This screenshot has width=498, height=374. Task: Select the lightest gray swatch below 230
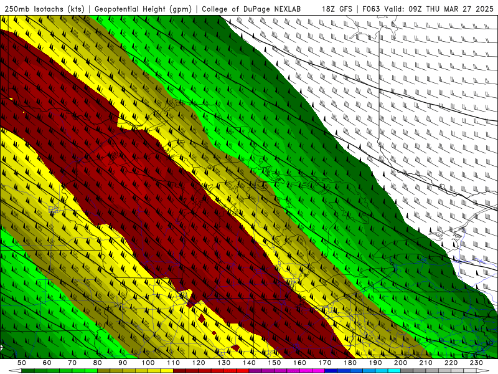[470, 370]
